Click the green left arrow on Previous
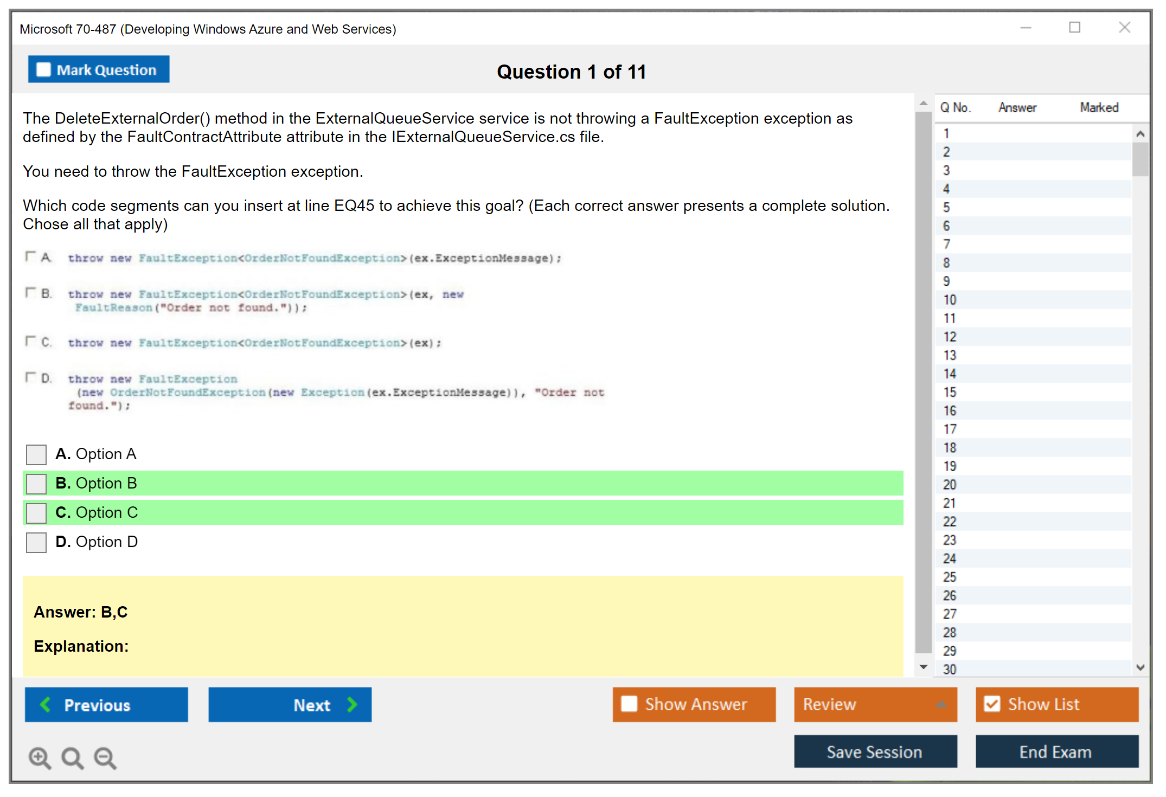 [x=46, y=704]
